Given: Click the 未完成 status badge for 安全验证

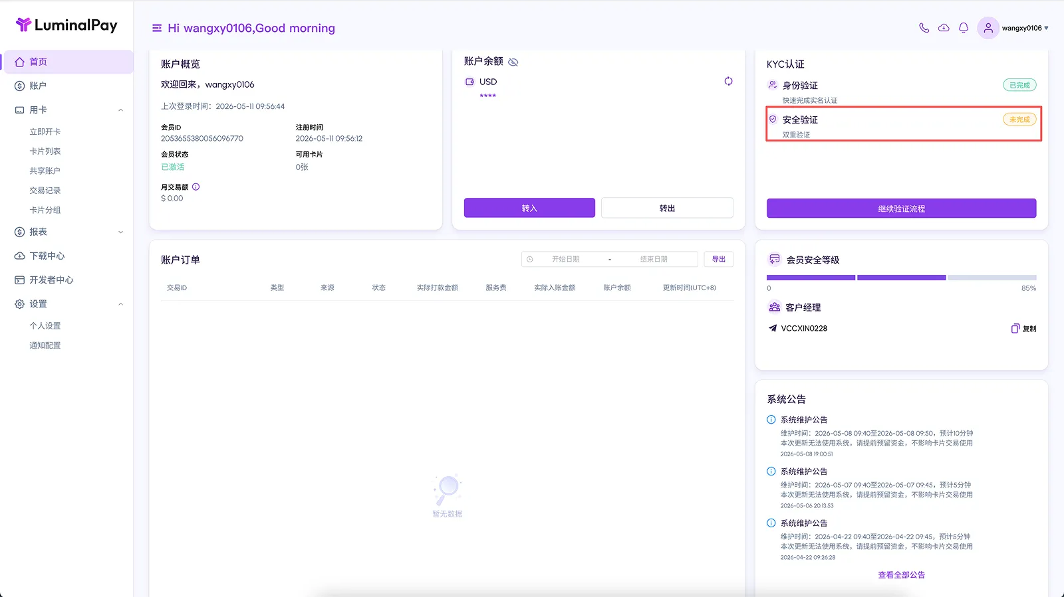Looking at the screenshot, I should (1019, 120).
